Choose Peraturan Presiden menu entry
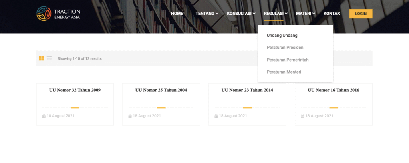 click(x=285, y=48)
